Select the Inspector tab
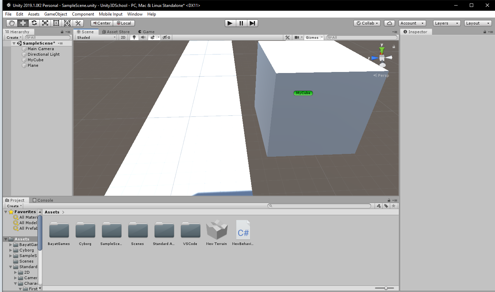This screenshot has height=292, width=495. 415,31
